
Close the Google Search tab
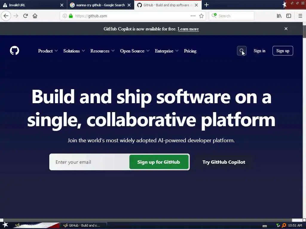(x=129, y=5)
